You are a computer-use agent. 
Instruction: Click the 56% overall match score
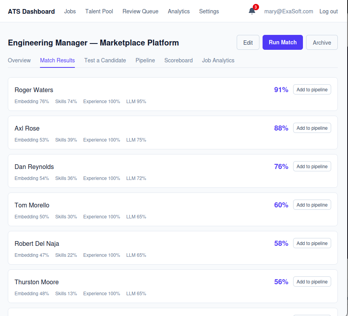click(281, 282)
